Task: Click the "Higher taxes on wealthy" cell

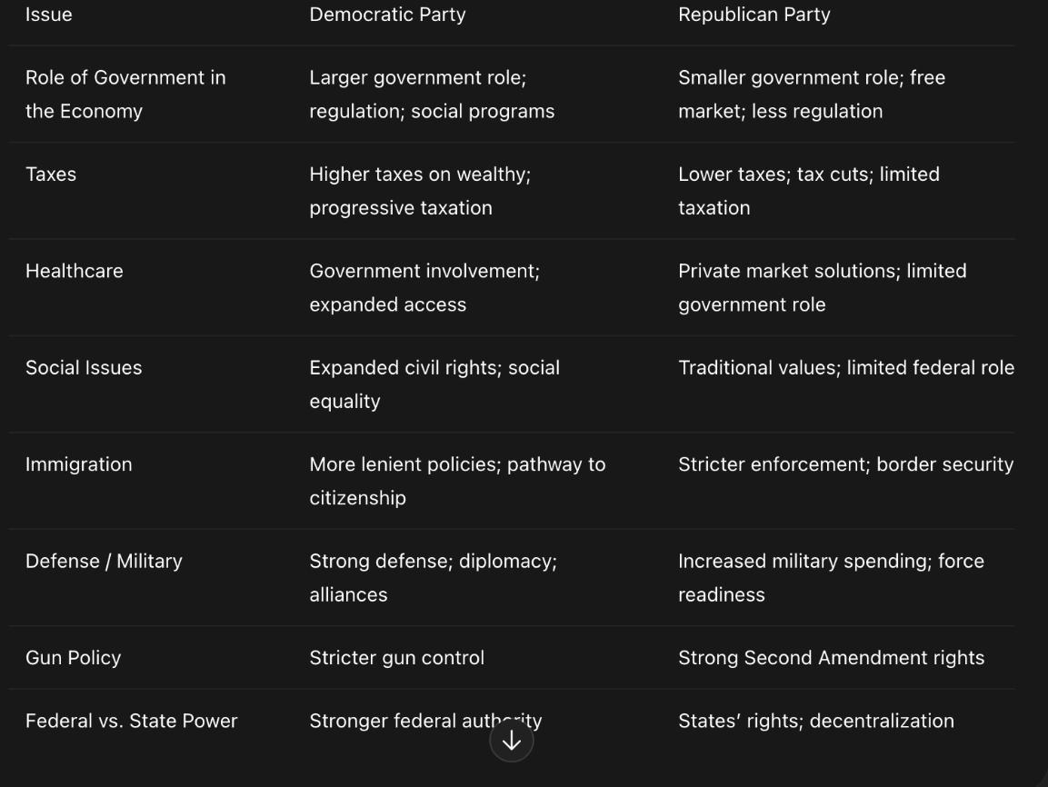Action: 420,191
